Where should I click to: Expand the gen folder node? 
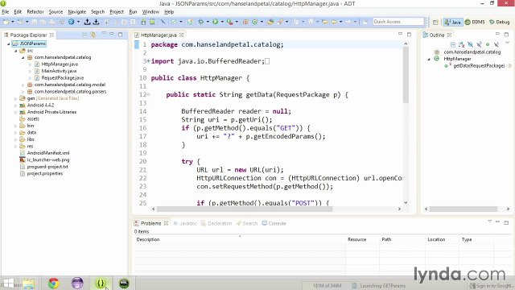pyautogui.click(x=15, y=98)
